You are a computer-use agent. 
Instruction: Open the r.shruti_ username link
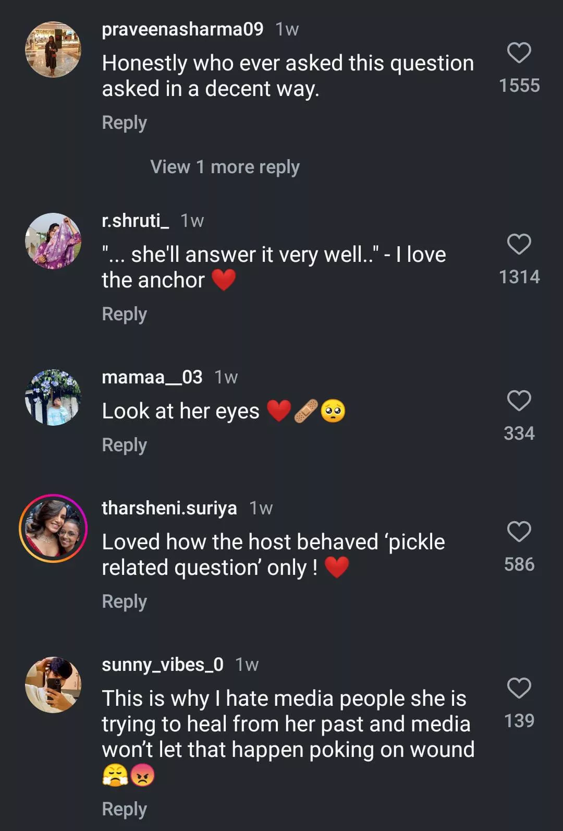(x=135, y=221)
